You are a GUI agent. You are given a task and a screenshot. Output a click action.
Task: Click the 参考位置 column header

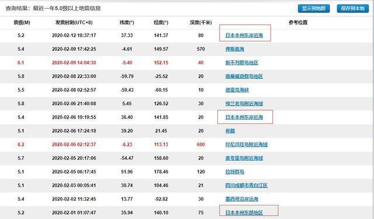298,23
